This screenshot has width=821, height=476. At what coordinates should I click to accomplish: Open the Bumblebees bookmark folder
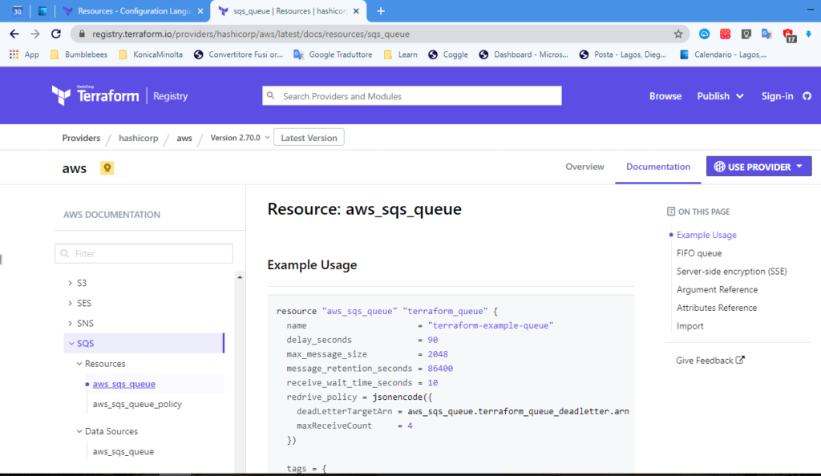(x=79, y=54)
